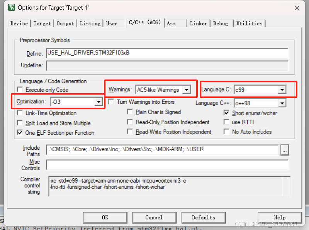309x230 pixels.
Task: Restore settings with Defaults button
Action: coord(204,218)
